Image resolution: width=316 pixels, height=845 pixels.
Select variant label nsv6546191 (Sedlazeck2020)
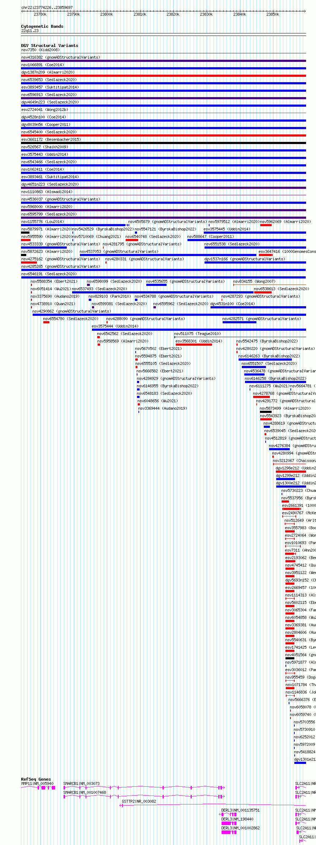pyautogui.click(x=49, y=274)
